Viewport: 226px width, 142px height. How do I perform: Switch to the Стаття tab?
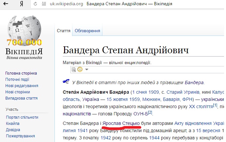pos(63,31)
